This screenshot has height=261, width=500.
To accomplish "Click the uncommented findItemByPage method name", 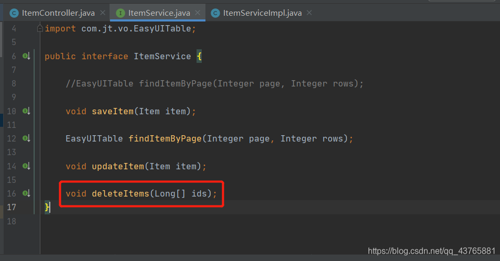I will (x=165, y=139).
